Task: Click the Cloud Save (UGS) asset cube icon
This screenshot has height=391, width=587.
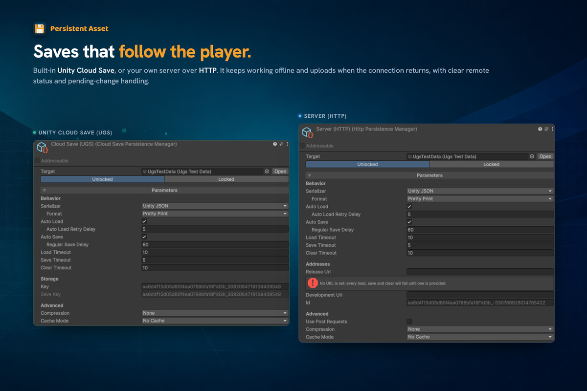Action: point(43,148)
